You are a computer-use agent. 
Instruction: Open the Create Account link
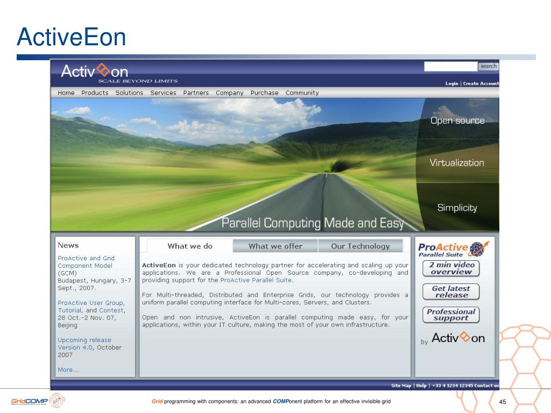tap(481, 83)
